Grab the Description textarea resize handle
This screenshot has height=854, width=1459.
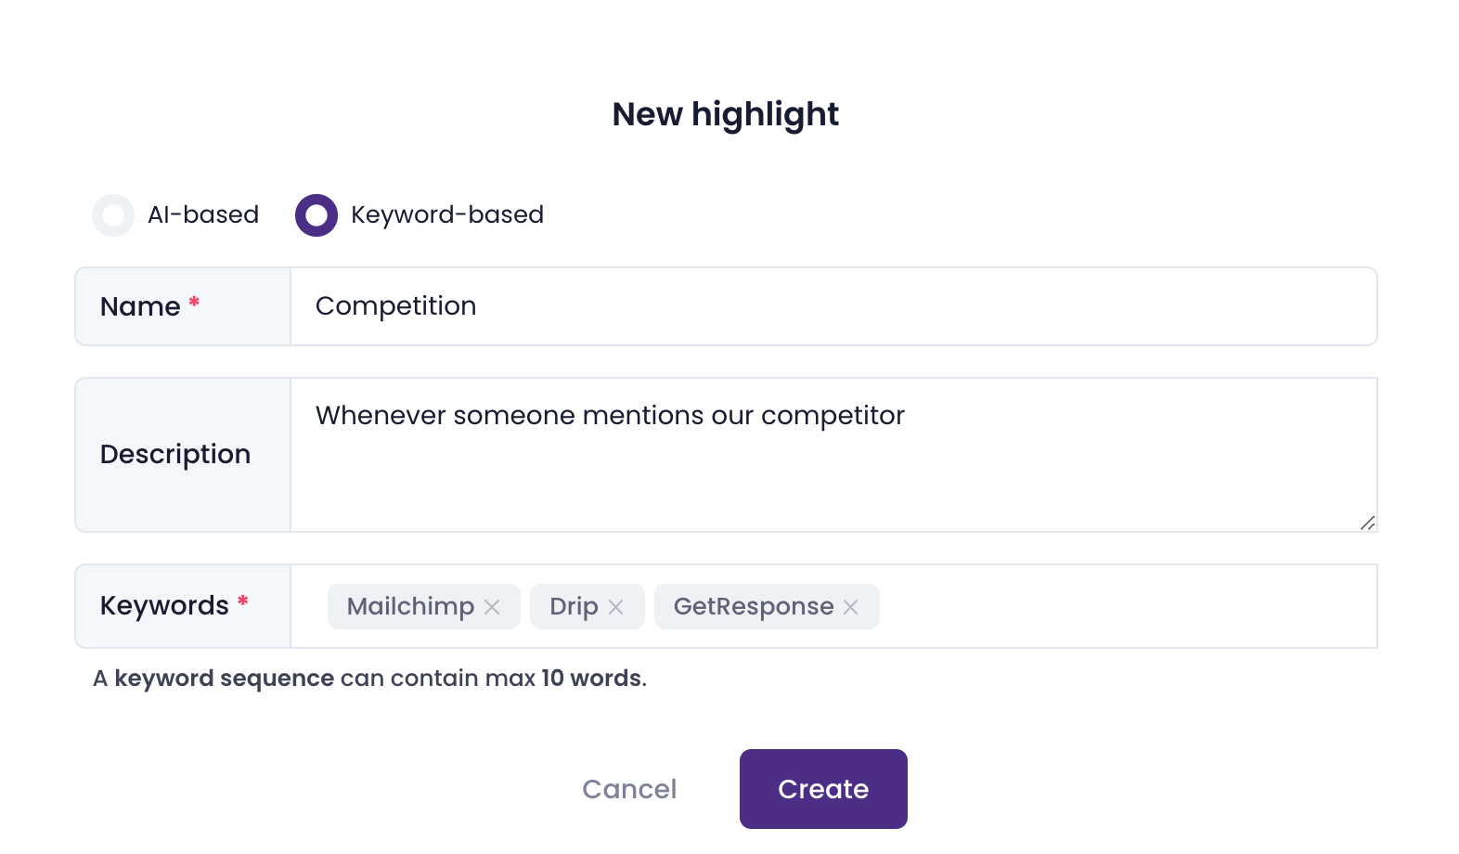point(1367,524)
